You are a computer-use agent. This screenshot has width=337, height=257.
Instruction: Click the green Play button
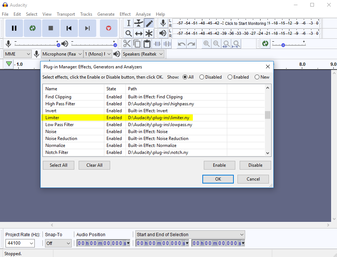click(x=33, y=28)
